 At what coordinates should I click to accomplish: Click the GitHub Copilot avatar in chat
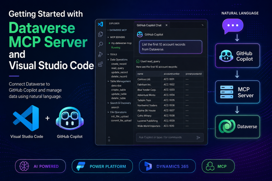[140, 34]
